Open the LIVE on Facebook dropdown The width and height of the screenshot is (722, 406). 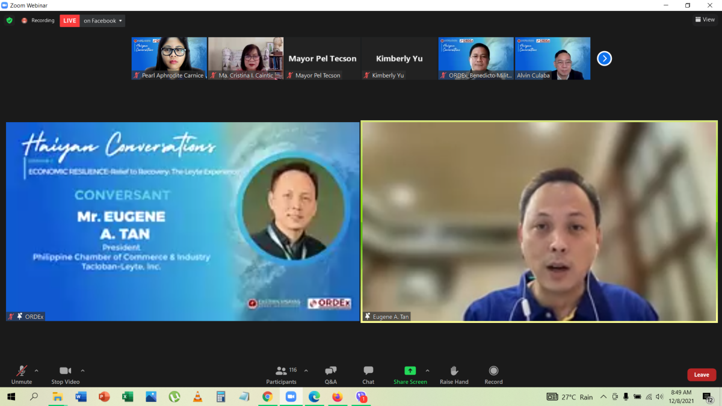pyautogui.click(x=103, y=20)
